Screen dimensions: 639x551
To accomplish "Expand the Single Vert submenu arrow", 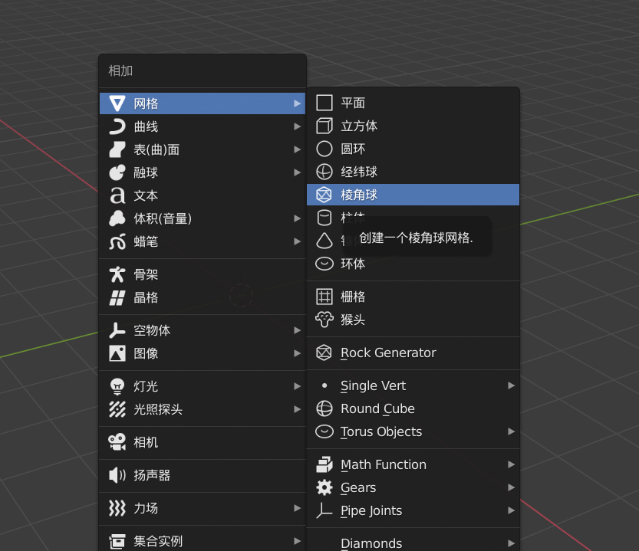I will pos(511,385).
